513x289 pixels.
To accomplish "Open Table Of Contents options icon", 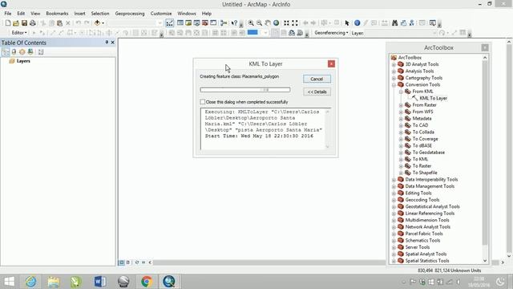I will click(x=41, y=51).
